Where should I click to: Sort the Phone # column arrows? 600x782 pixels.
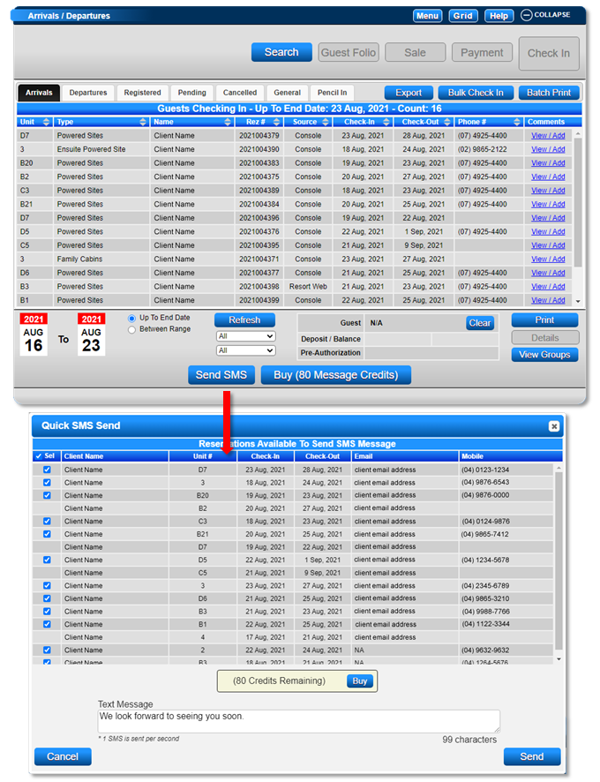pyautogui.click(x=517, y=122)
